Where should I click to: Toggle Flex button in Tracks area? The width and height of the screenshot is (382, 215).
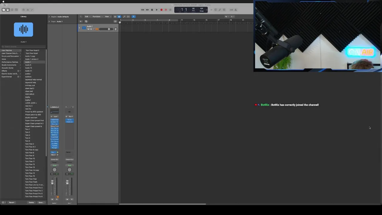[129, 16]
